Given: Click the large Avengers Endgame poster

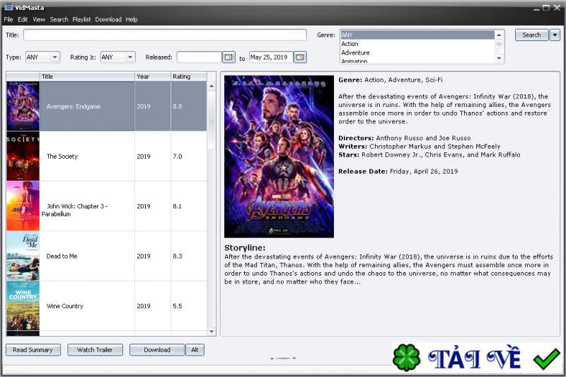Looking at the screenshot, I should tap(279, 157).
